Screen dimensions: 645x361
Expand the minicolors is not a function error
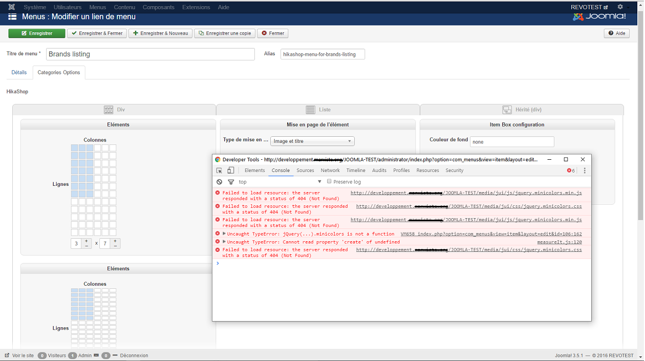tap(224, 233)
